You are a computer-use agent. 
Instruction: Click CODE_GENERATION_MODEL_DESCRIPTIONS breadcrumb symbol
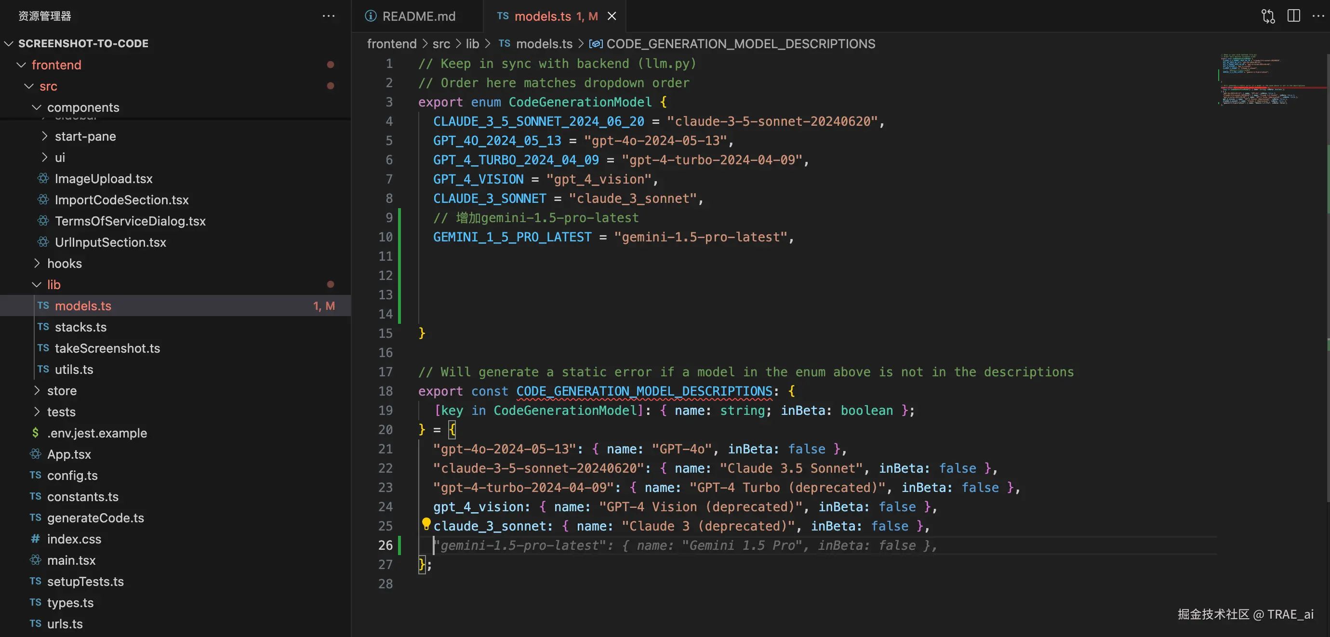pyautogui.click(x=740, y=44)
